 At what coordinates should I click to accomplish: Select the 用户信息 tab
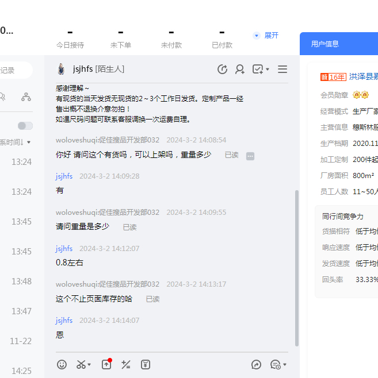coord(325,44)
